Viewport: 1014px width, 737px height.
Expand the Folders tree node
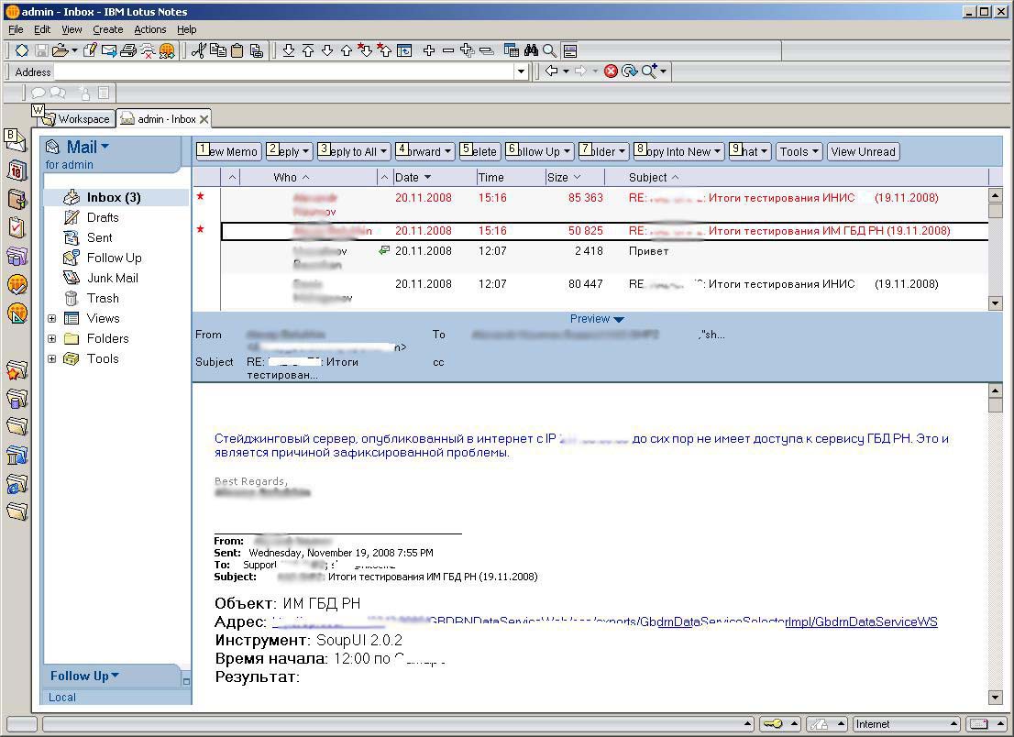(x=52, y=339)
